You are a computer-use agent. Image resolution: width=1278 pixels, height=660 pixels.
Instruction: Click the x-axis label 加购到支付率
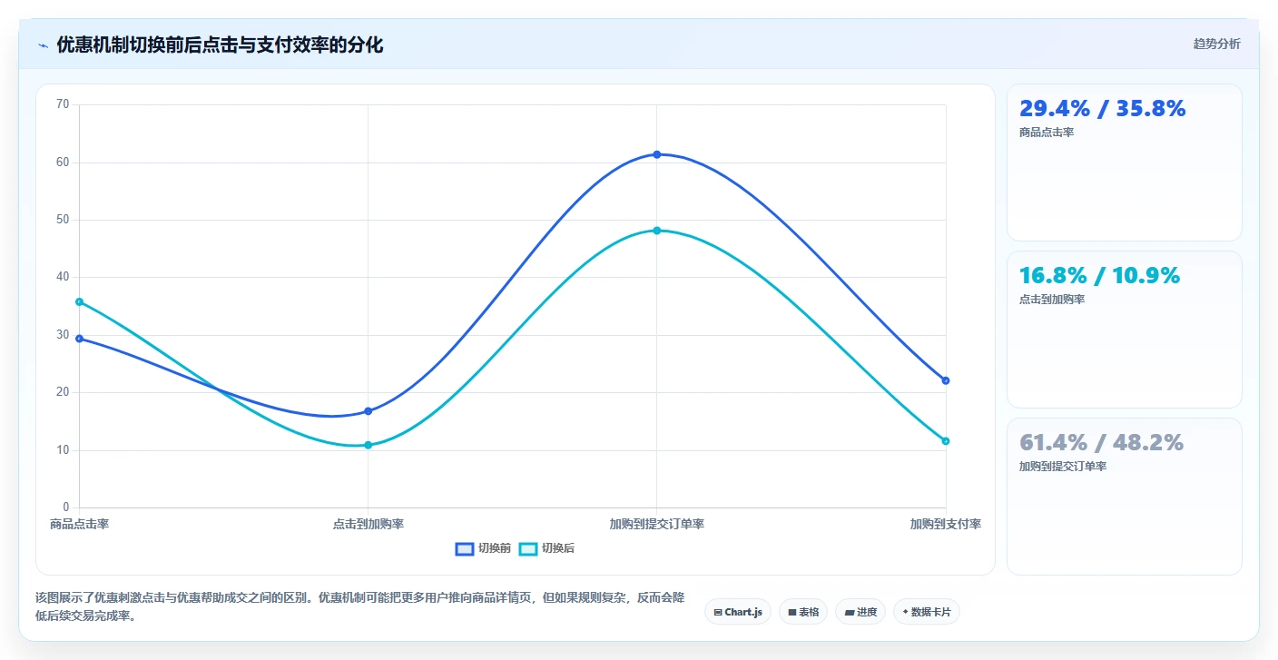coord(946,525)
